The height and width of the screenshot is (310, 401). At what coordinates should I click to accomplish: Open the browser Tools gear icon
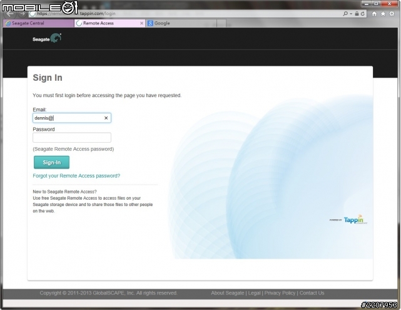tap(392, 14)
